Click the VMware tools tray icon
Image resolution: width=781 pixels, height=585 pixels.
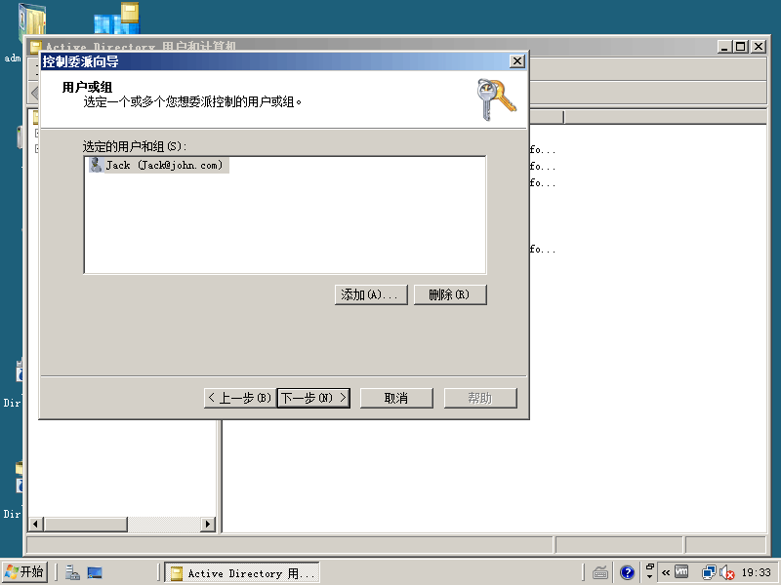point(682,572)
